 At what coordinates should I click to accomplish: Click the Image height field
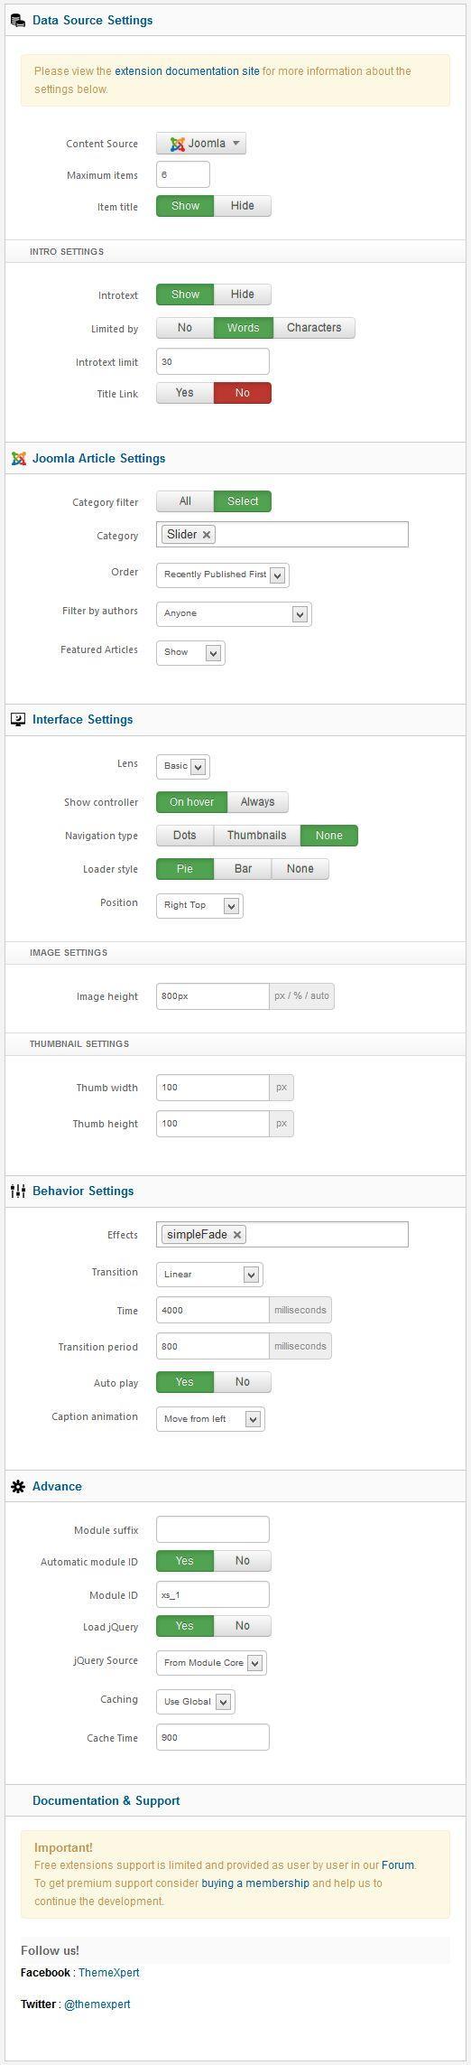(213, 996)
